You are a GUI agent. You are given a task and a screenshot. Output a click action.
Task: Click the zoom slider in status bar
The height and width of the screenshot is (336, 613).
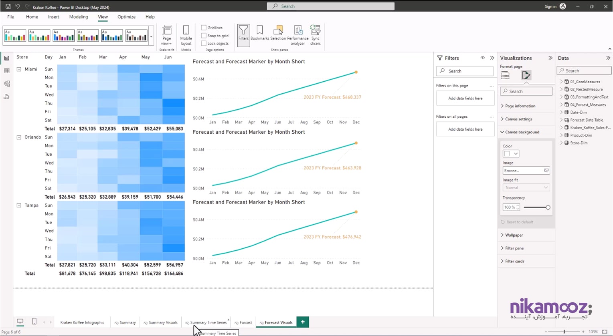click(x=564, y=332)
